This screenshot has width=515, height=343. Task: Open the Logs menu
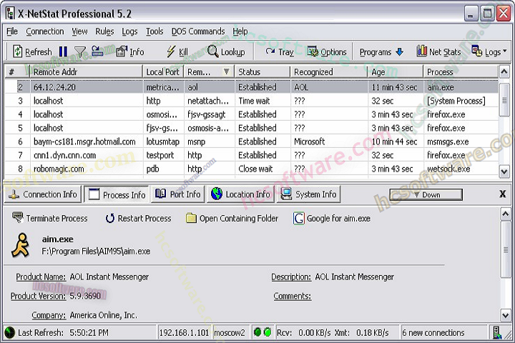click(129, 31)
